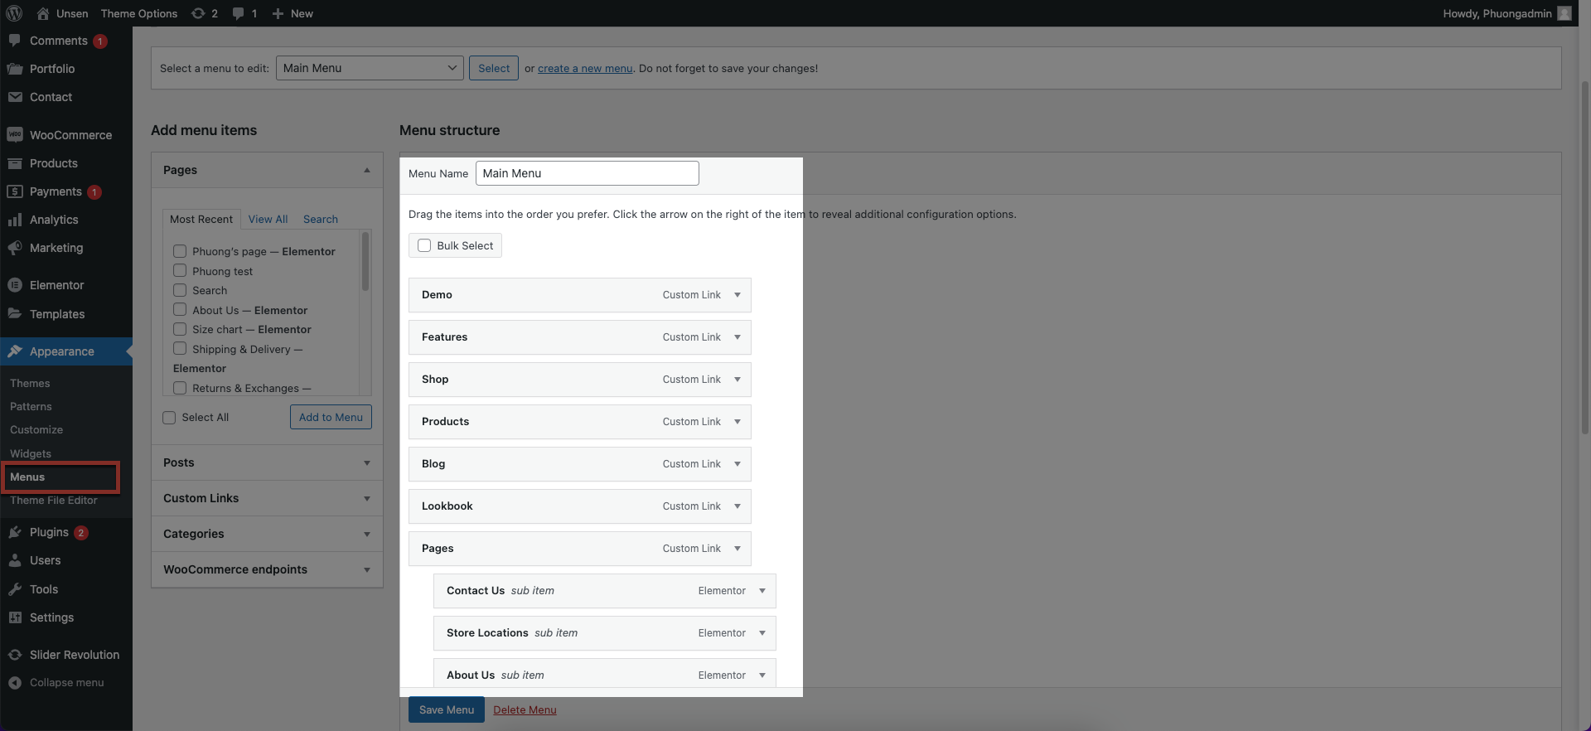Click the Lookbook menu item bar
The height and width of the screenshot is (731, 1591).
point(580,506)
